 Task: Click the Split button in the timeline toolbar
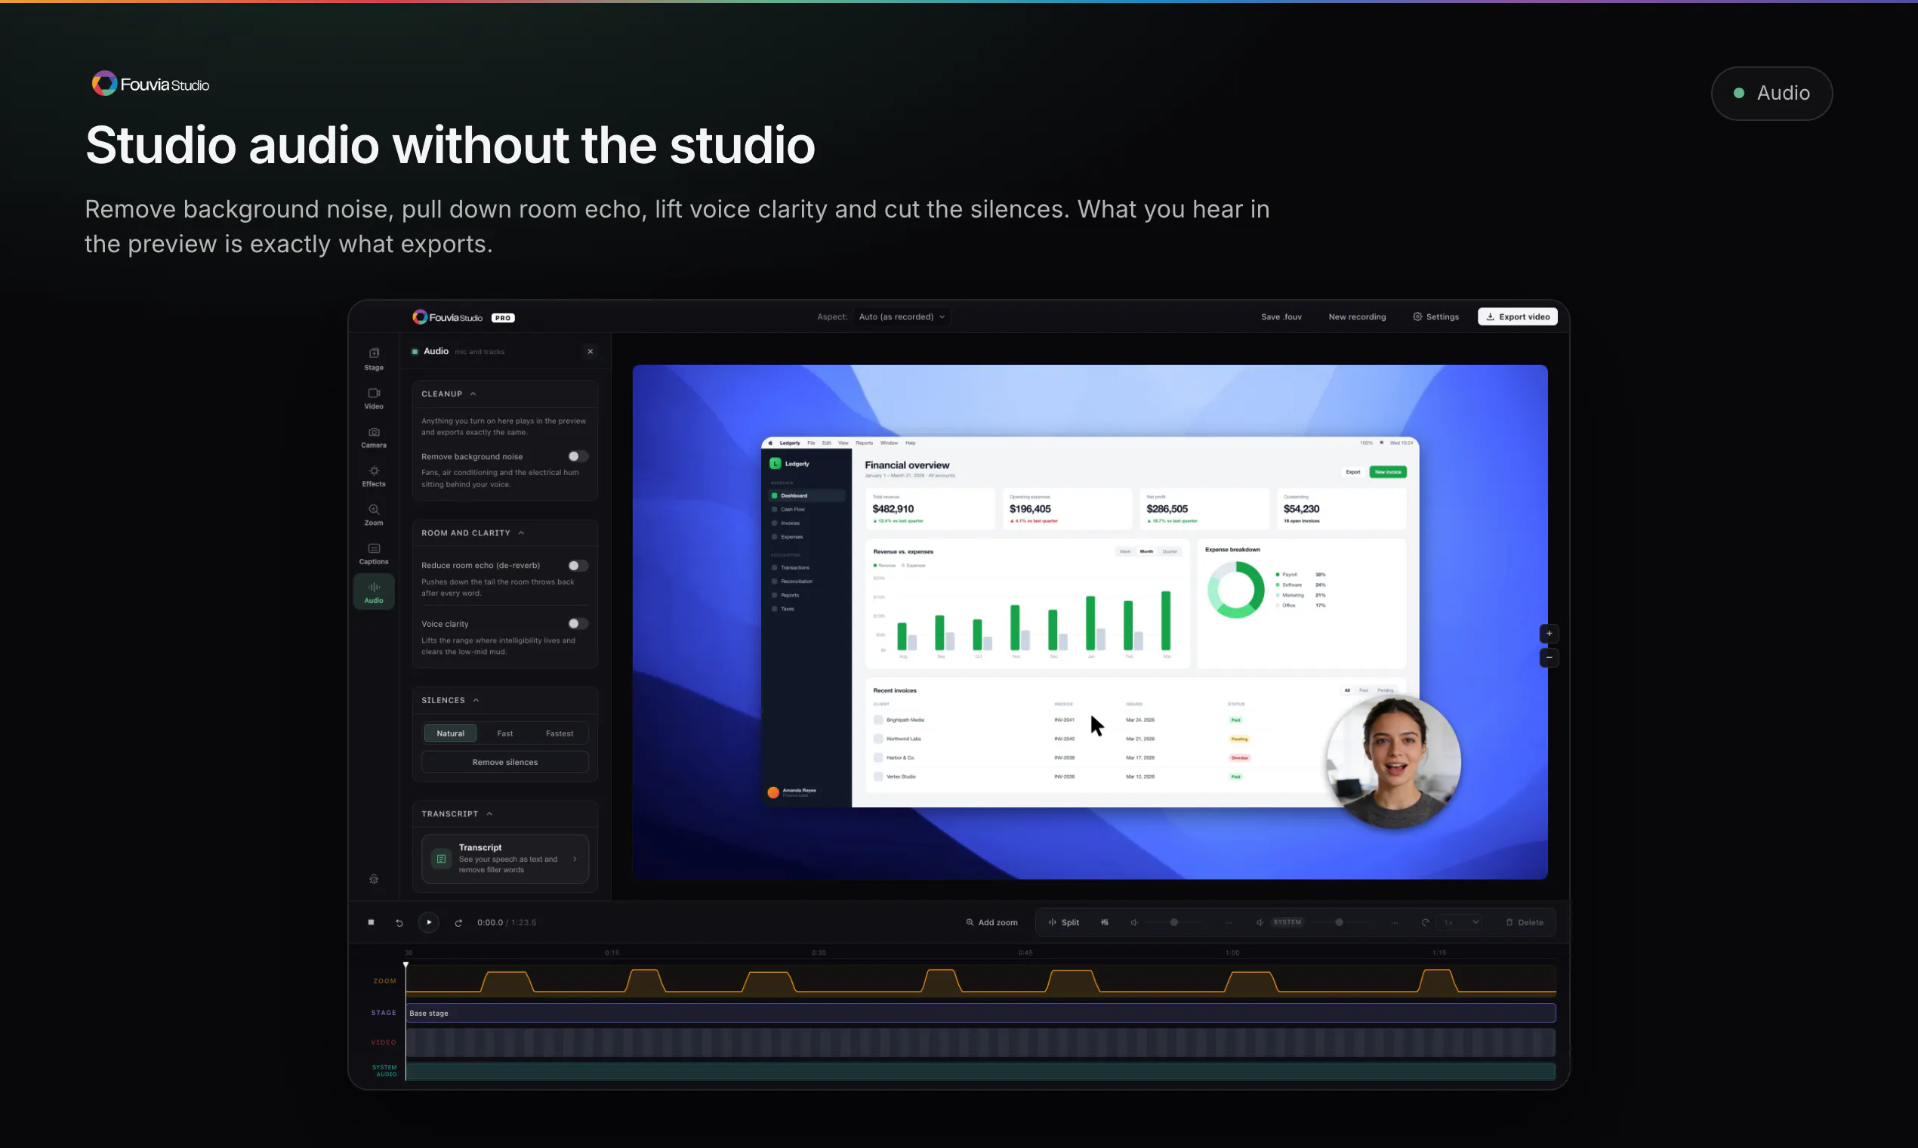[1064, 922]
